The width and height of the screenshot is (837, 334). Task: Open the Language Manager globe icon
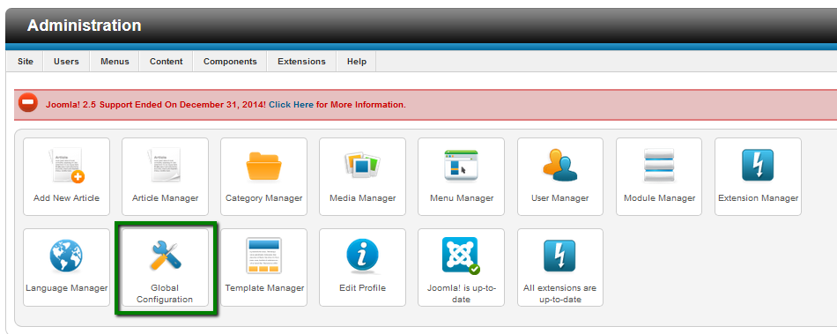click(66, 256)
